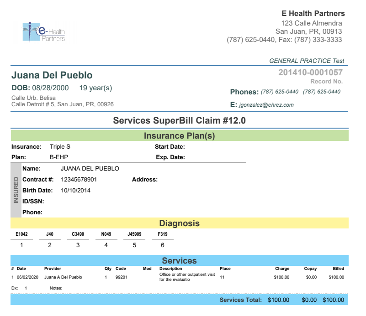Select diagnosis code F319

tap(162, 234)
